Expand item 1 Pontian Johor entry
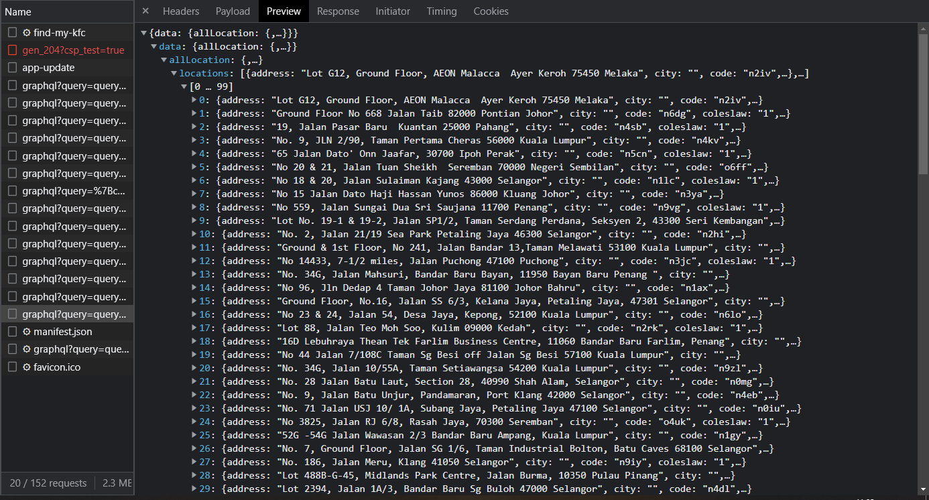The image size is (929, 500). click(195, 113)
